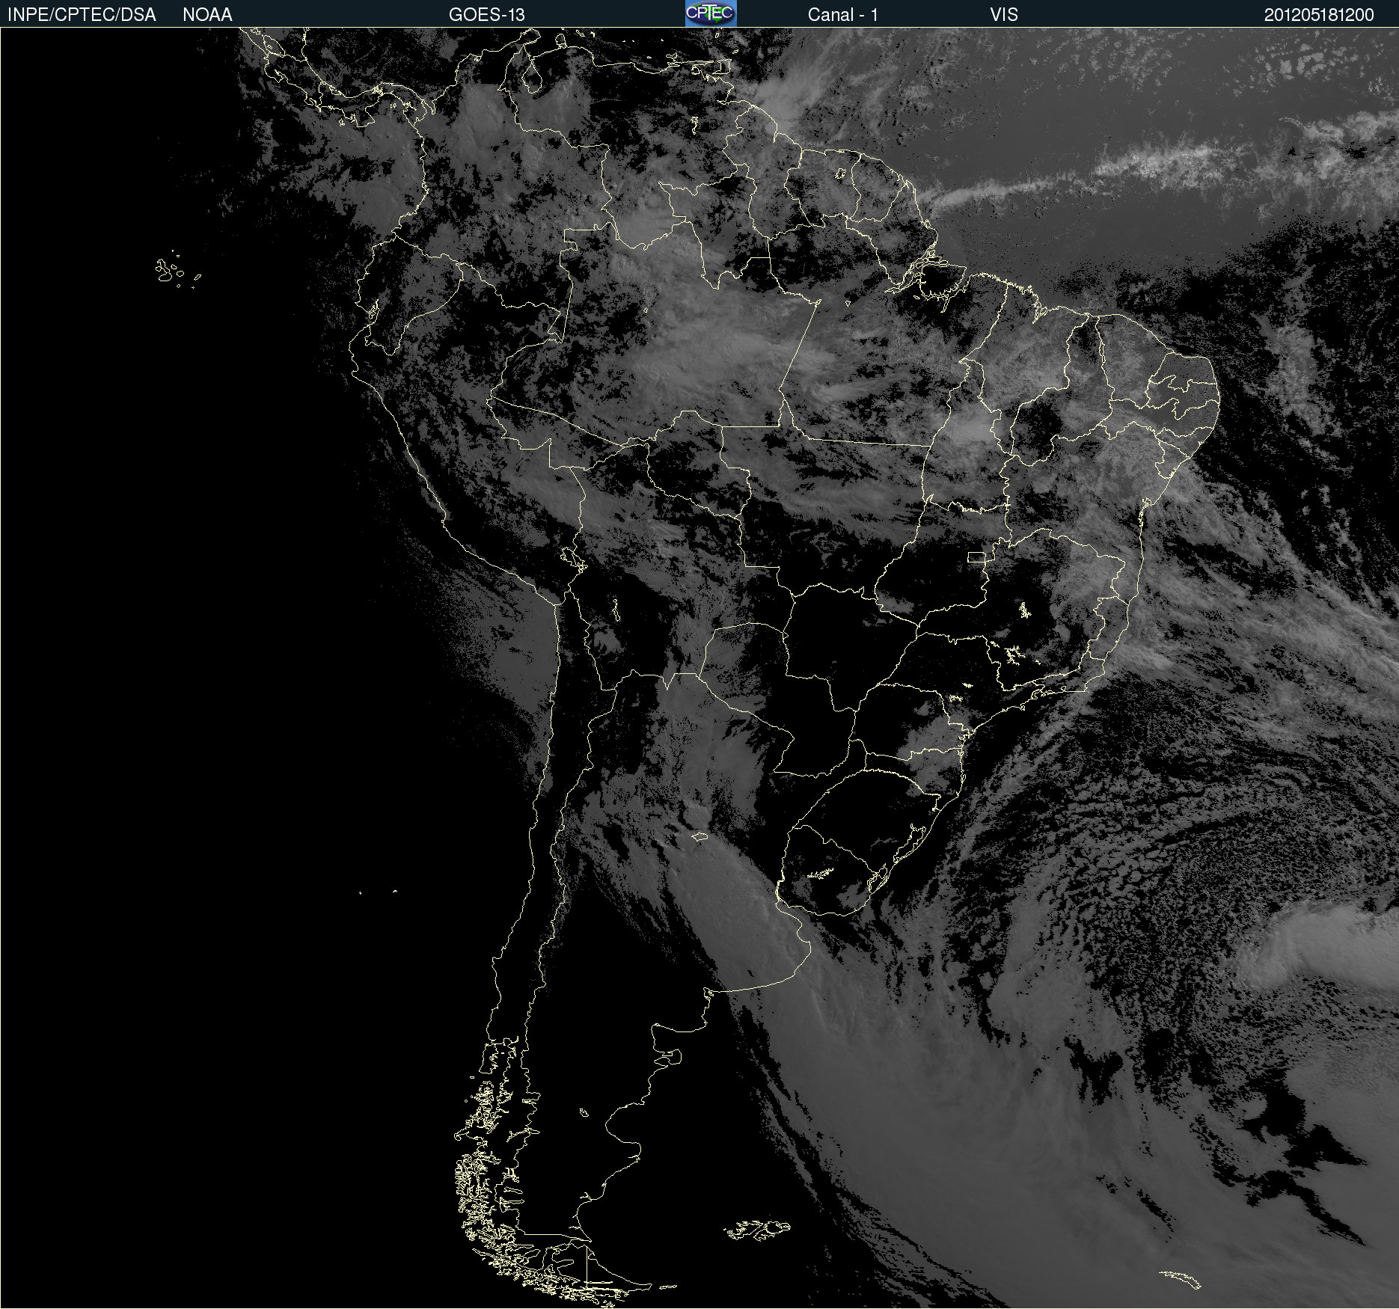Image resolution: width=1399 pixels, height=1309 pixels.
Task: Select the NOAA label in header
Action: (x=207, y=15)
